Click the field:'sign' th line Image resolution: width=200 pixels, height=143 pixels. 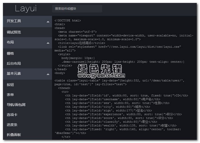coord(109,111)
